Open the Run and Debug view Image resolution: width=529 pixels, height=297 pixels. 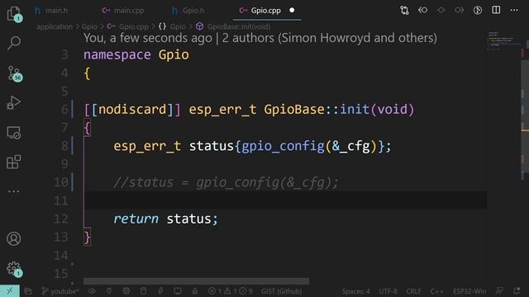[x=14, y=102]
